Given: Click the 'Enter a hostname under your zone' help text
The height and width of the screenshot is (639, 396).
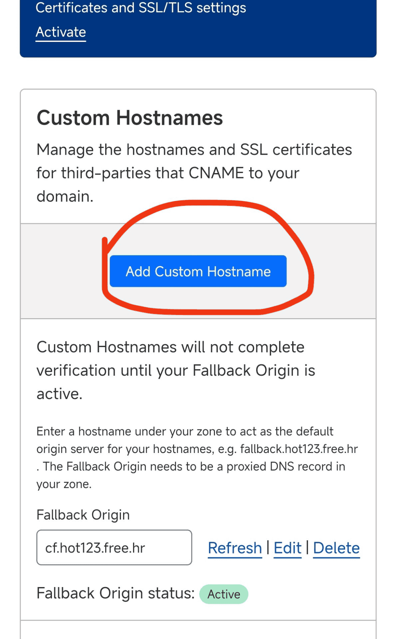Looking at the screenshot, I should coord(197,458).
